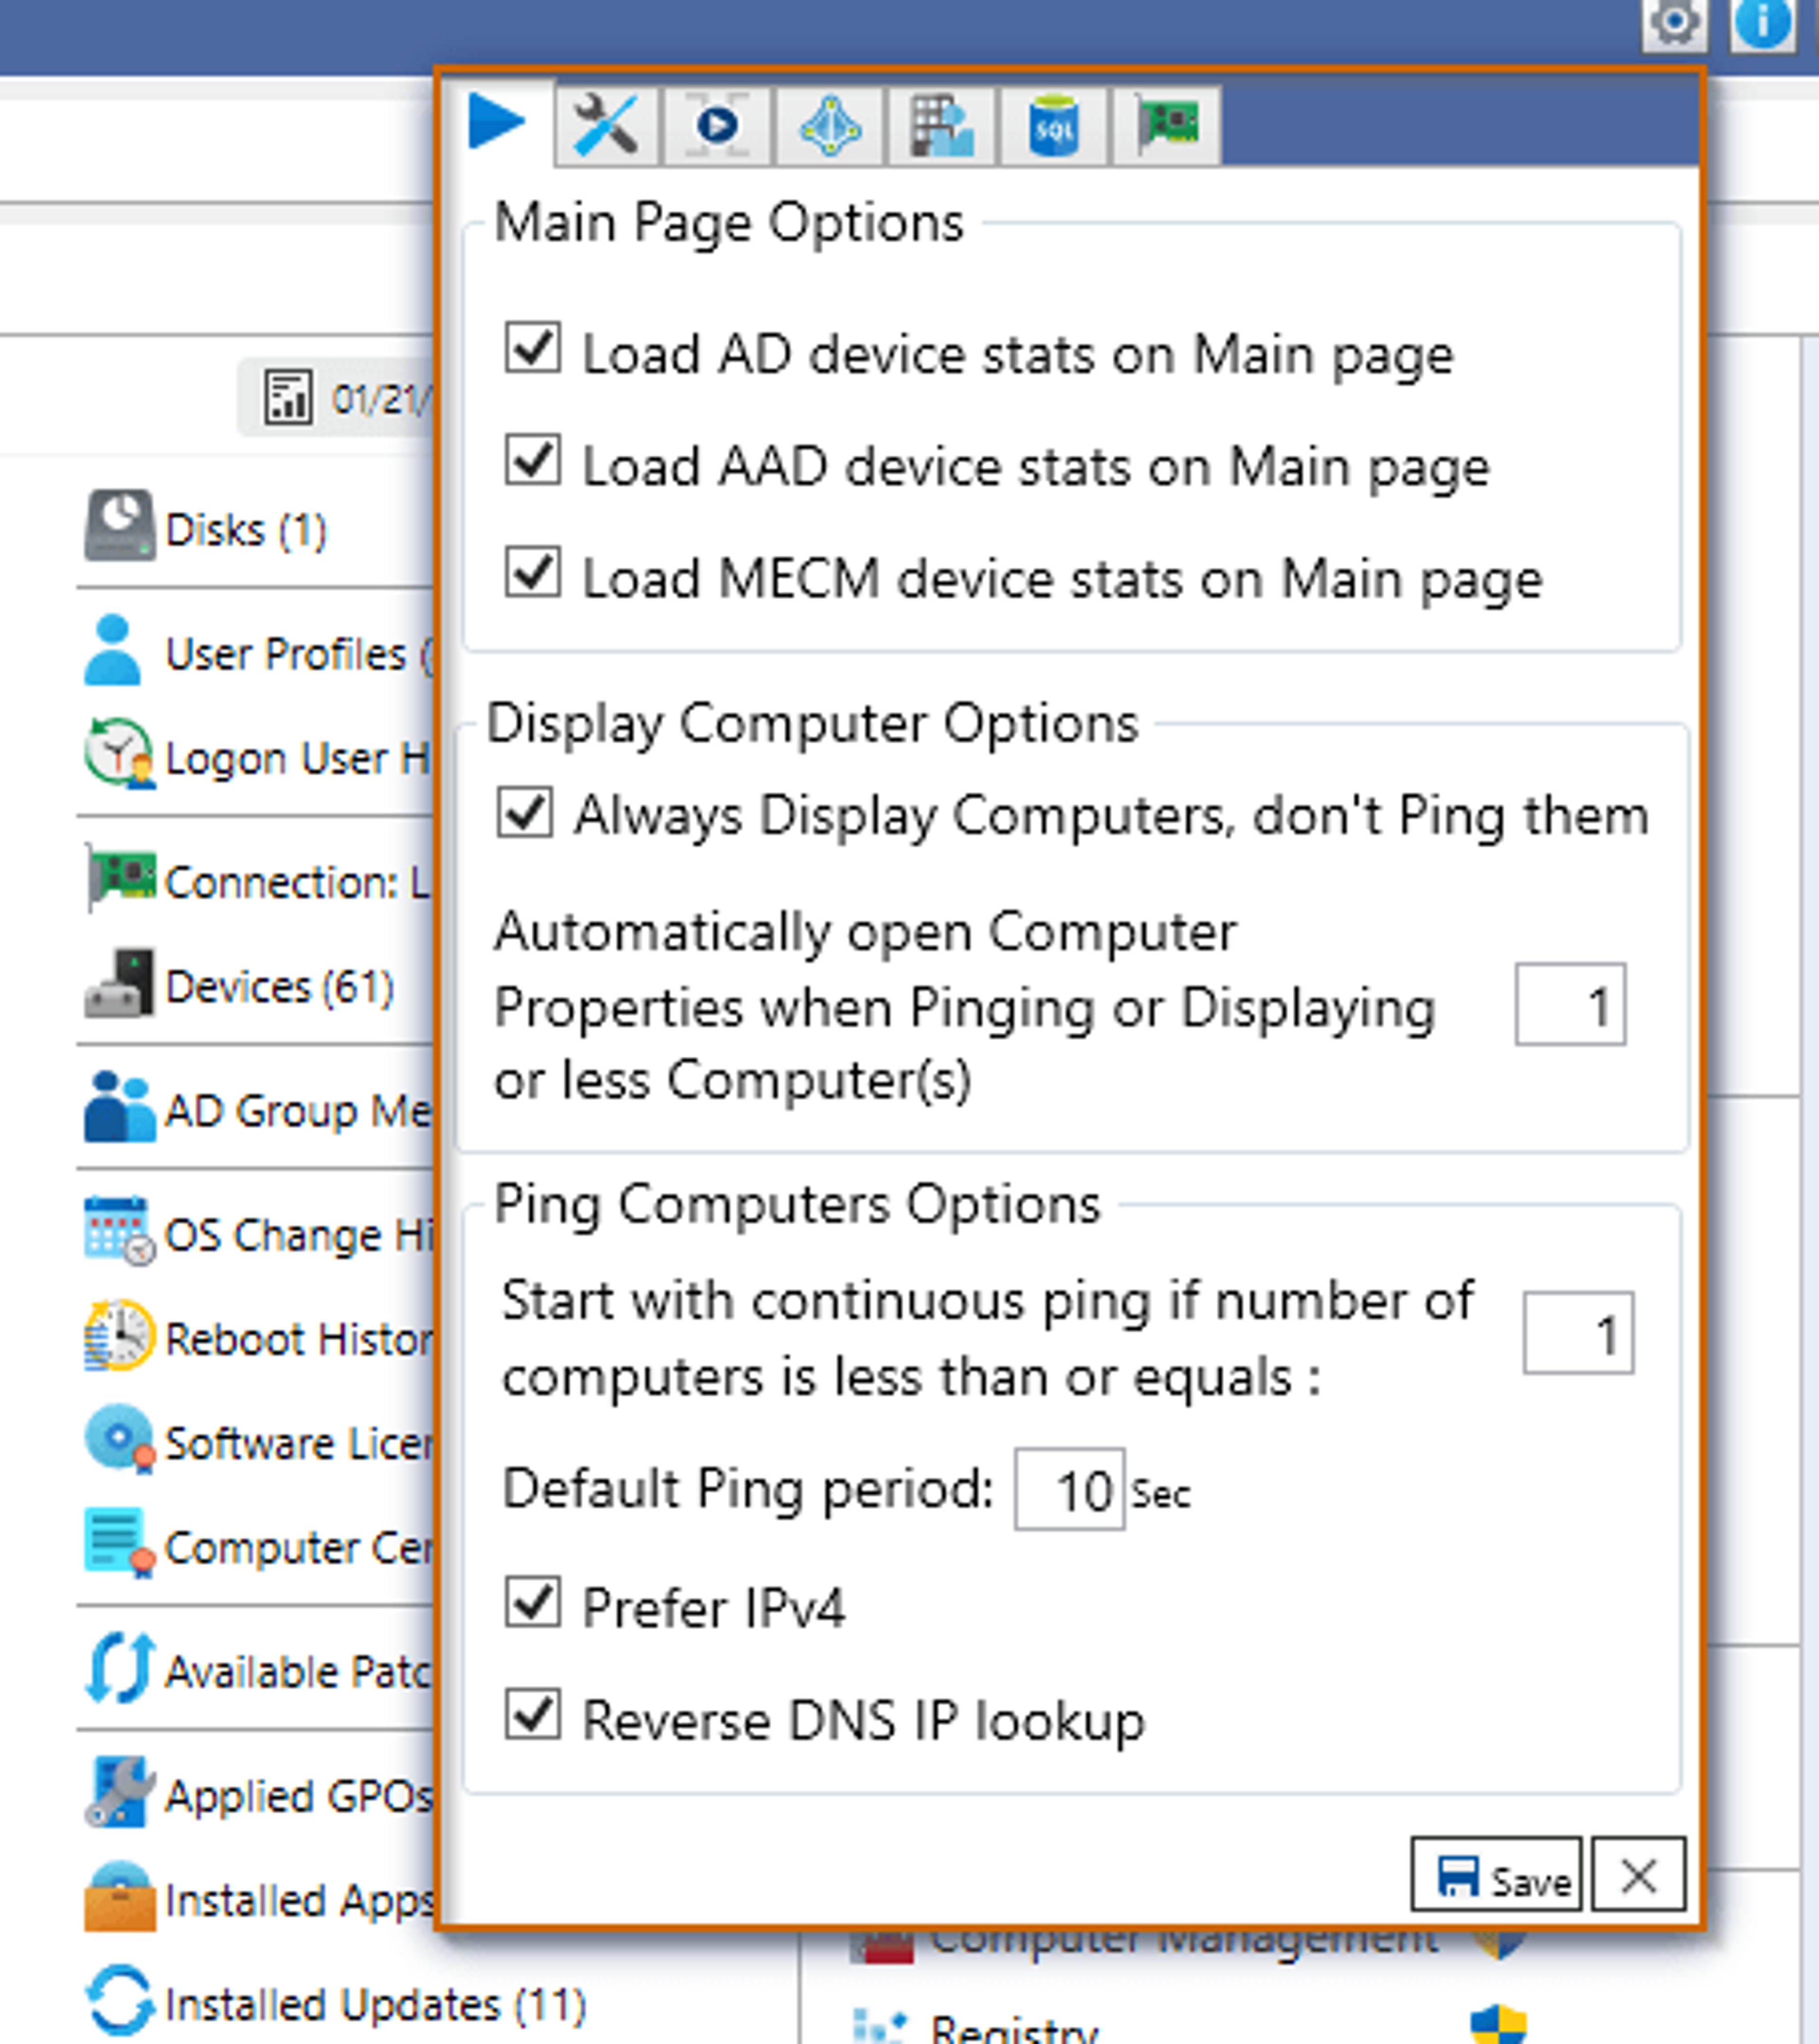Open the building organization settings tab

tap(942, 125)
